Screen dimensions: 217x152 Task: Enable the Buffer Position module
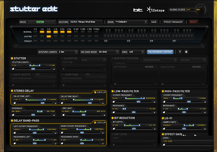[112, 58]
